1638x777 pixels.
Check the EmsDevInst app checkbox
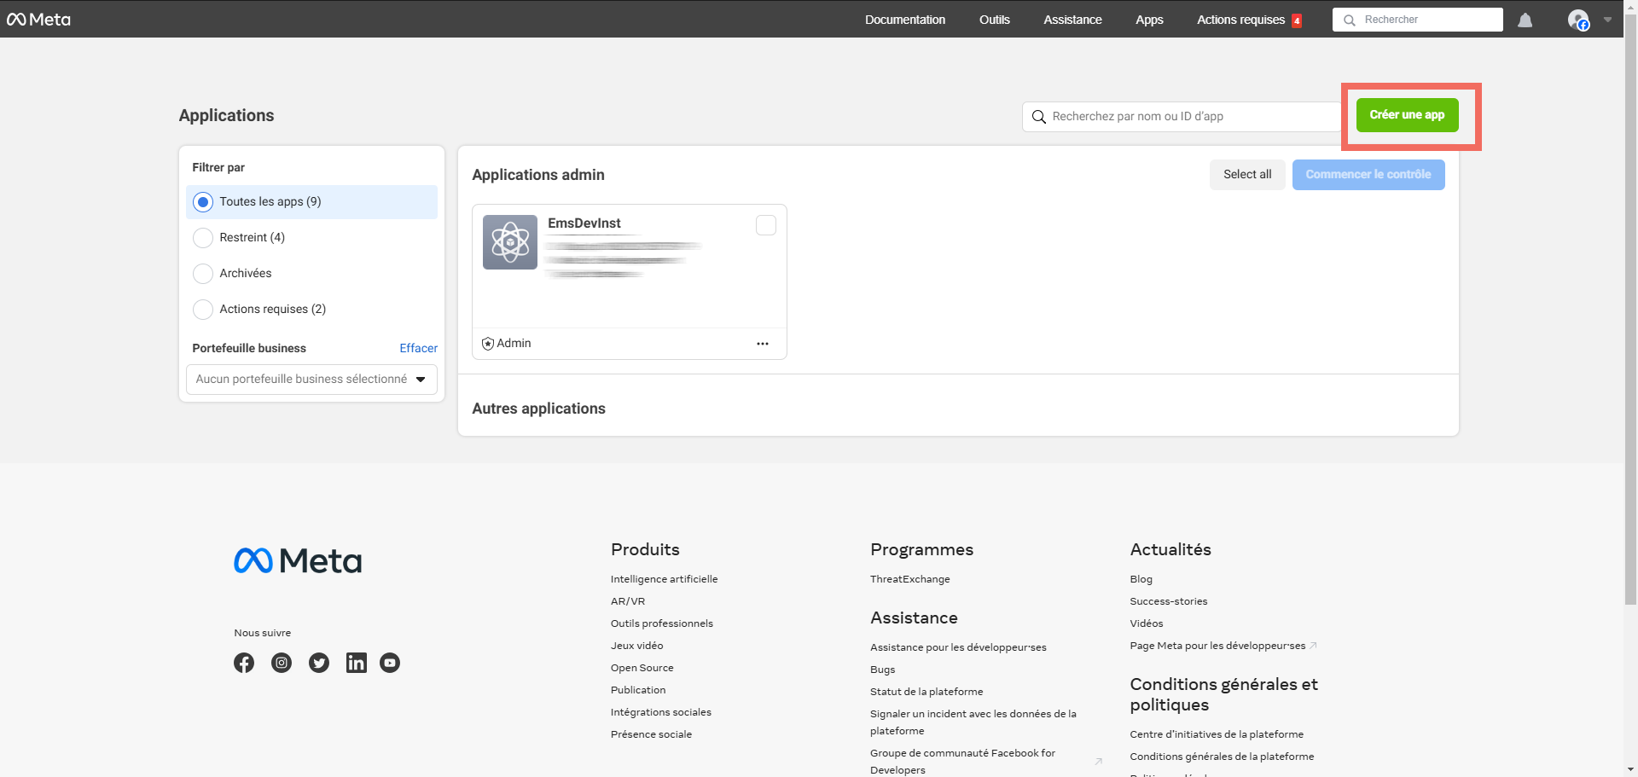tap(766, 225)
